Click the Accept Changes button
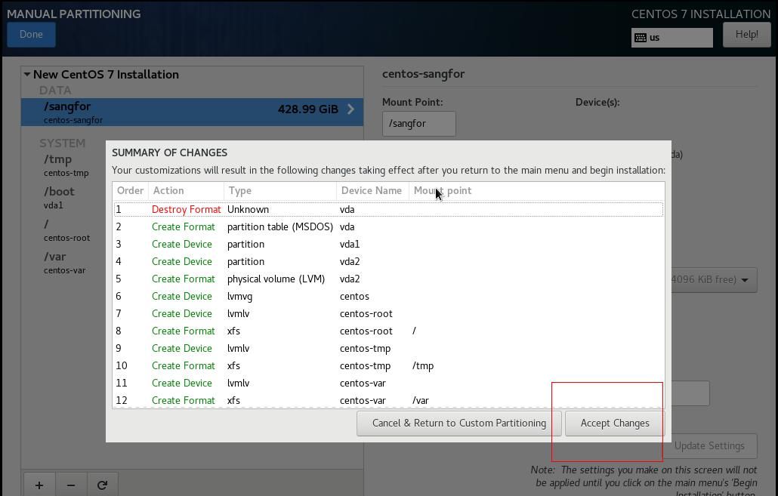The height and width of the screenshot is (496, 778). click(614, 423)
